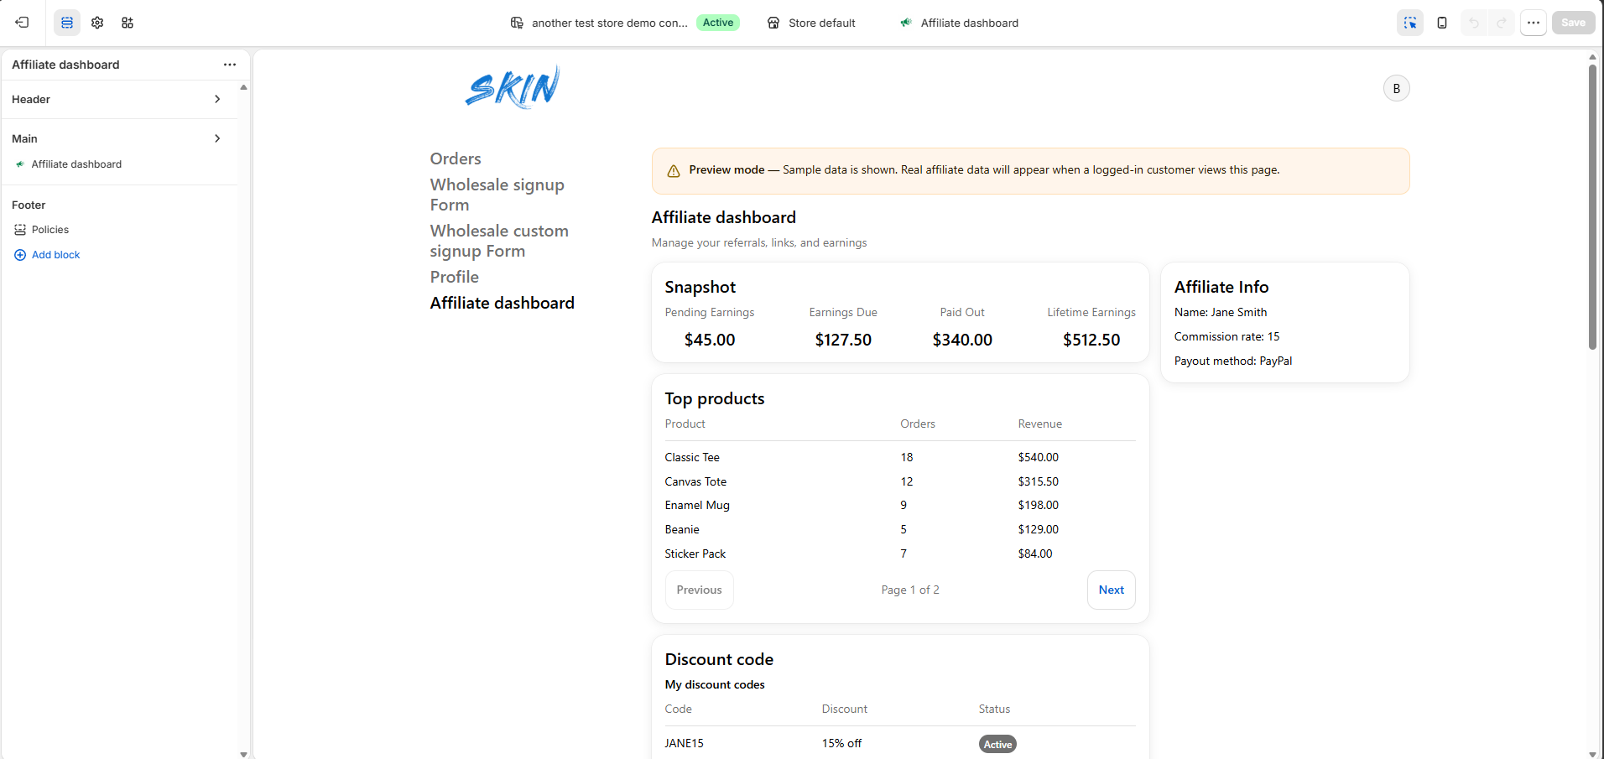
Task: Click the JANE15 Active status badge
Action: (997, 745)
